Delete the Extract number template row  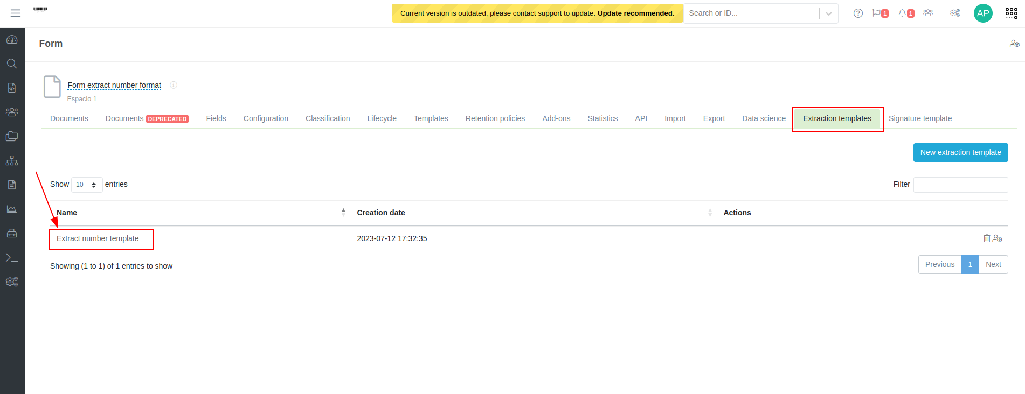pyautogui.click(x=987, y=238)
